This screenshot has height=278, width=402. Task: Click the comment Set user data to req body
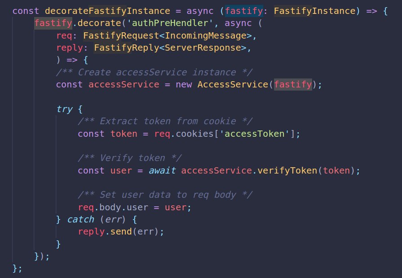click(x=165, y=195)
